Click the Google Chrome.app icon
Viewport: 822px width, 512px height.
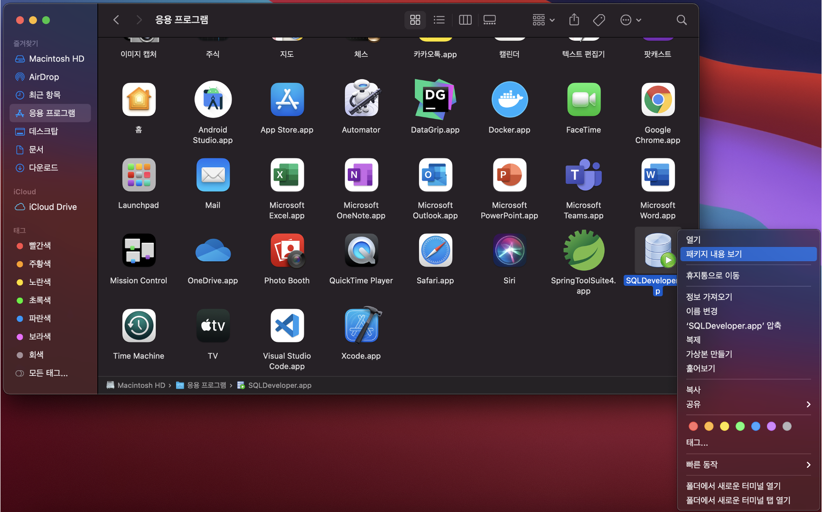(x=658, y=100)
